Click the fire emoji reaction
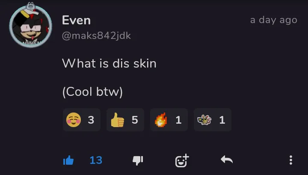The image size is (308, 175). 169,120
